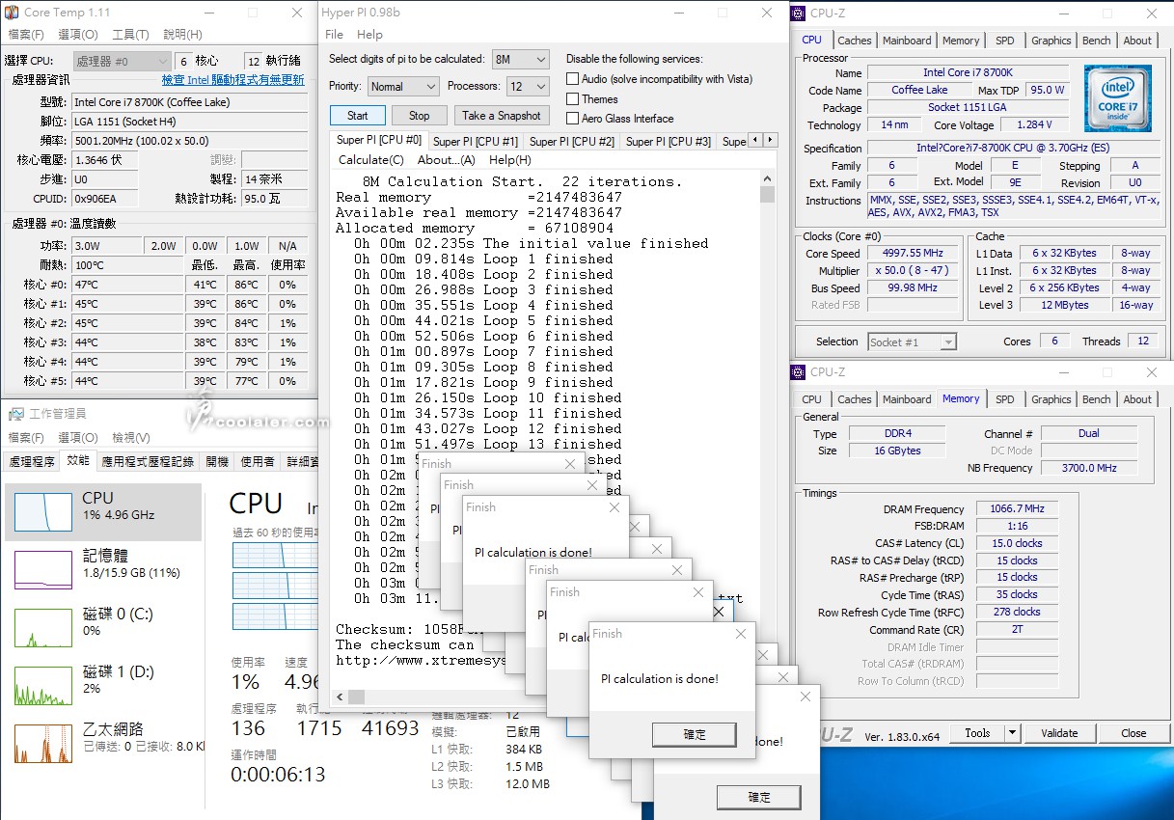Close the Finish dialog titled above 'PI calculation is done!' upper
This screenshot has width=1174, height=820.
click(614, 507)
